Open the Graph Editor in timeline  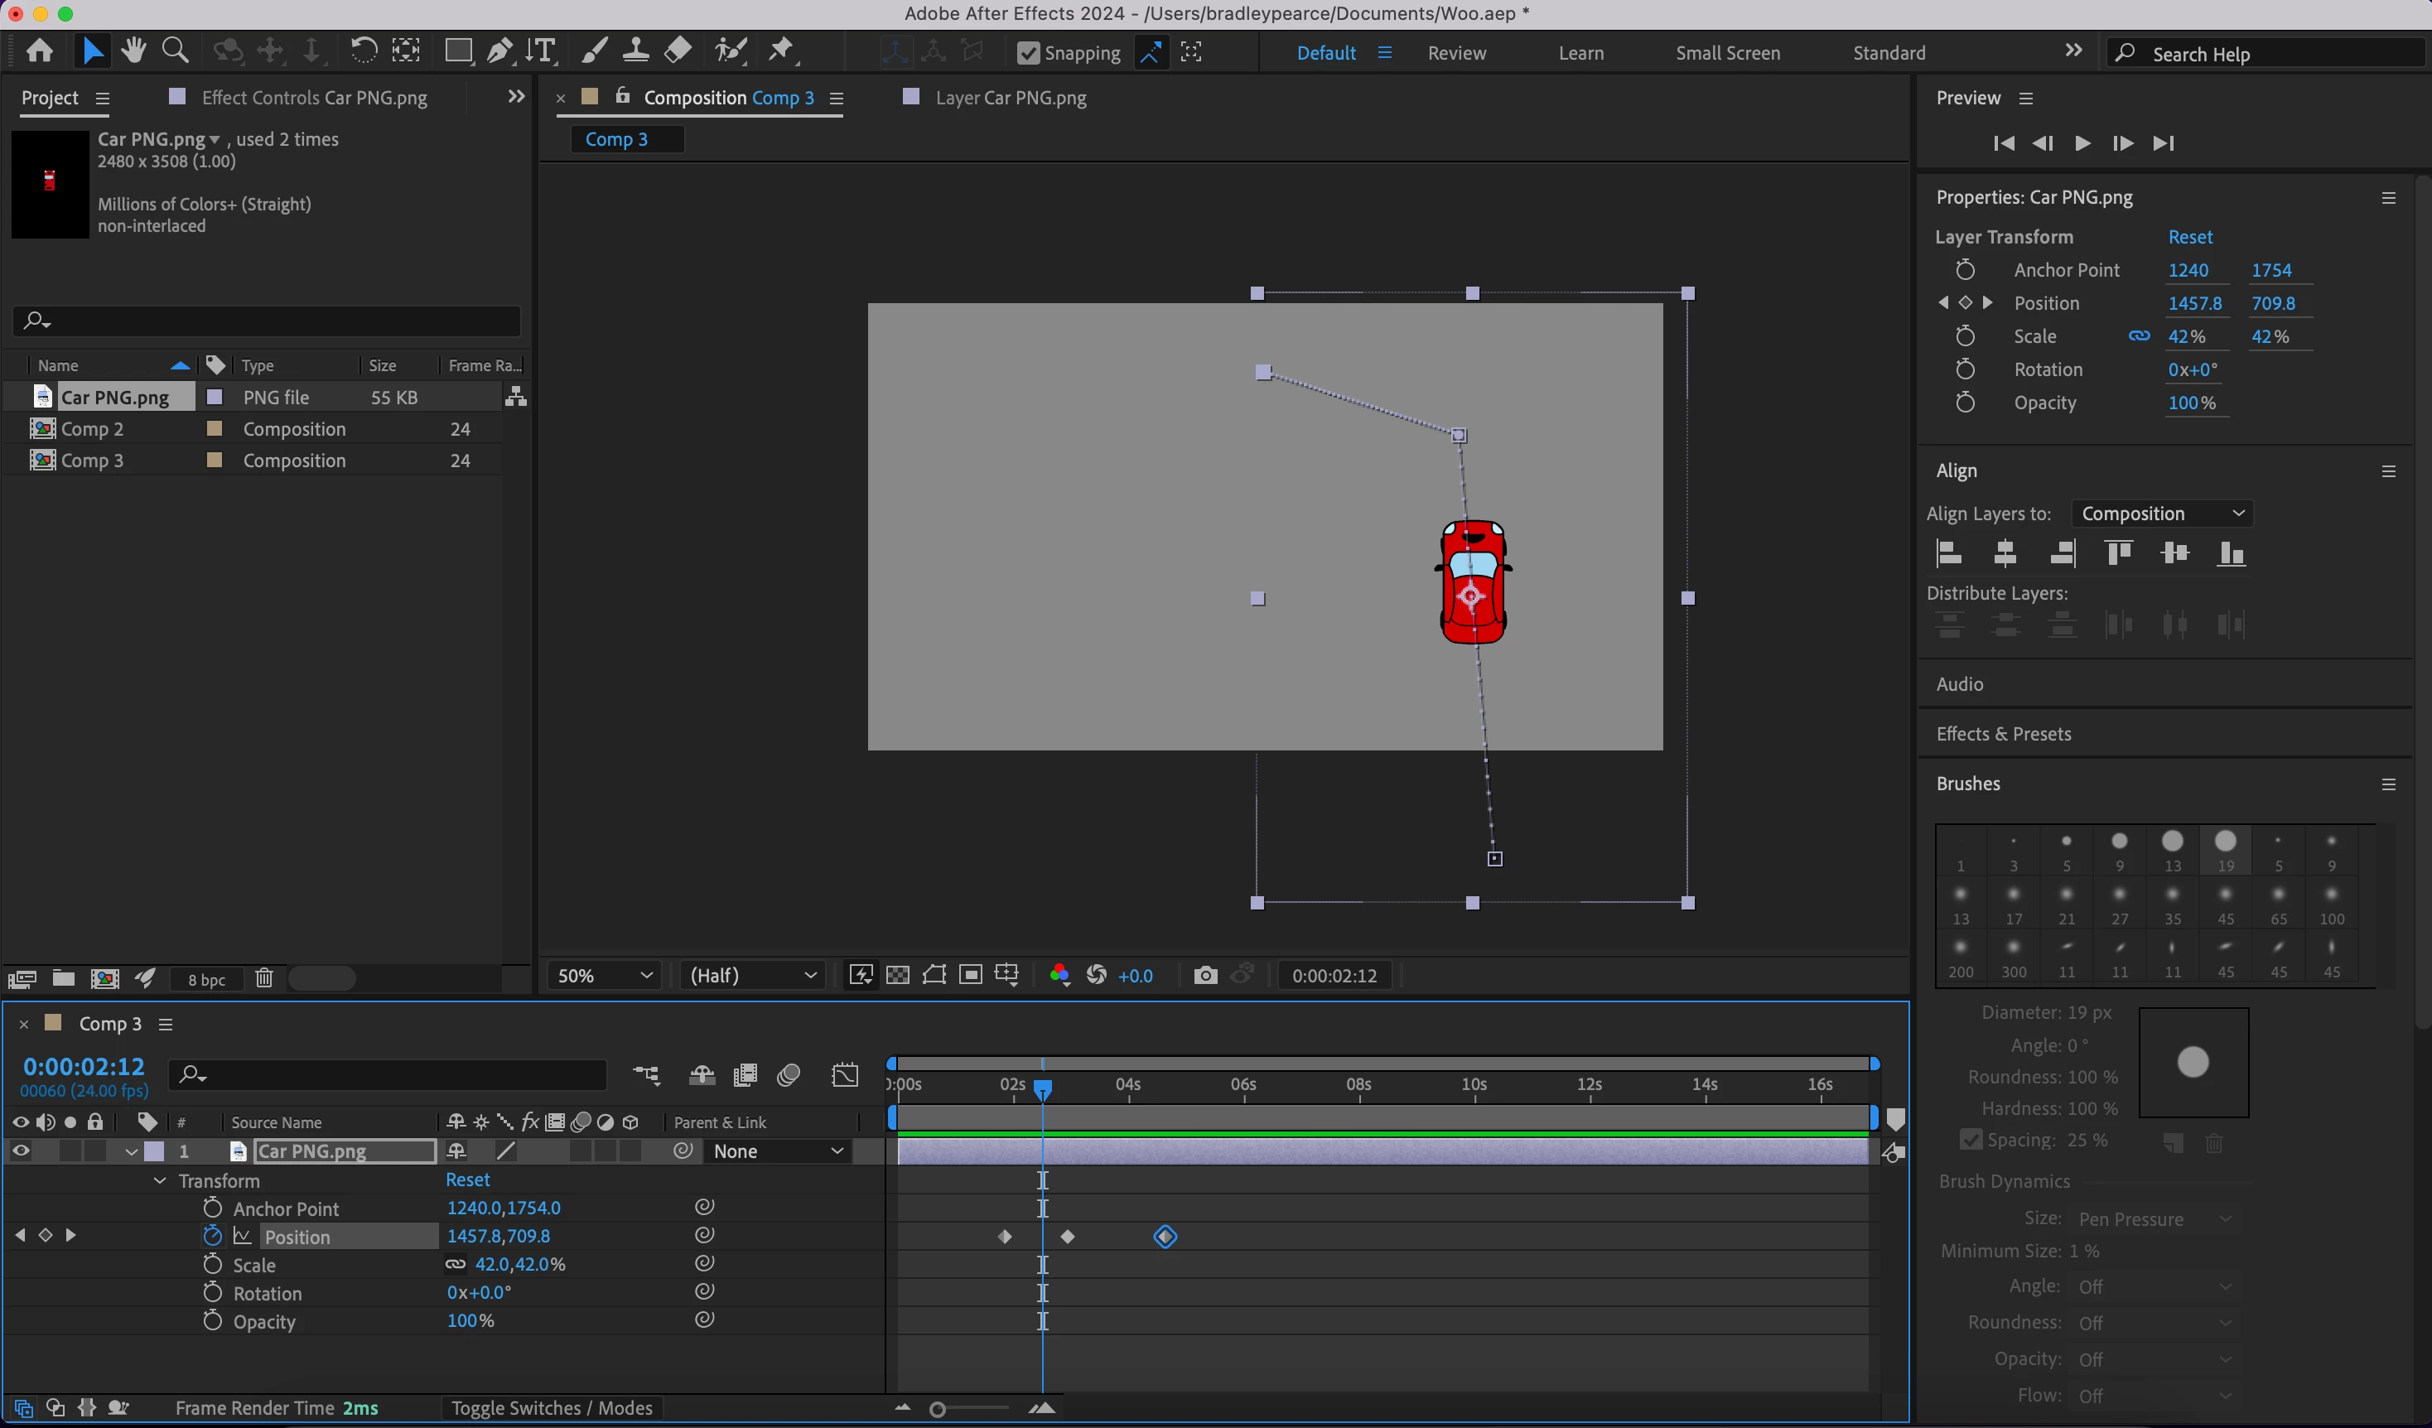[844, 1075]
